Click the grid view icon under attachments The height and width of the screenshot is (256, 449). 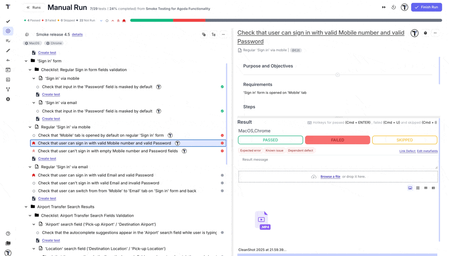[418, 188]
